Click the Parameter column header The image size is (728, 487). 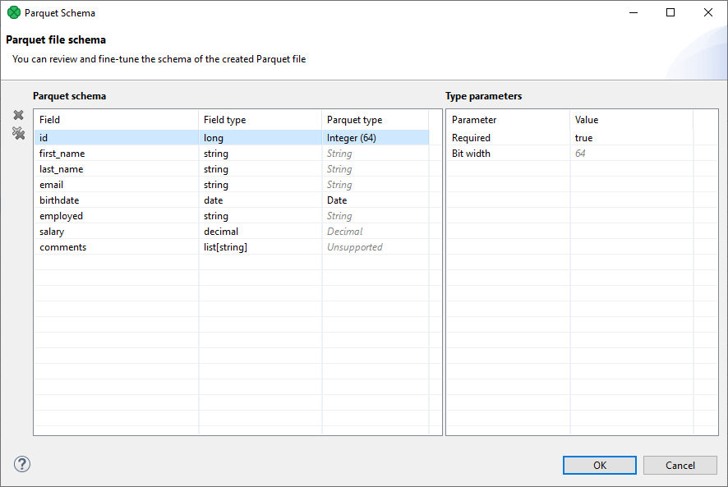507,120
